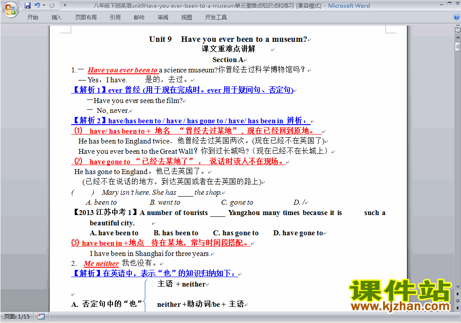Click the 【2013 江苏中考 1】question text
The image size is (461, 323).
coord(229,217)
